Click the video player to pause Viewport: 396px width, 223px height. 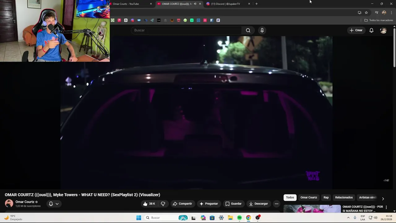[196, 112]
